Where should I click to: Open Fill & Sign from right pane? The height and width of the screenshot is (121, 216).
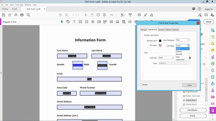coord(213,57)
